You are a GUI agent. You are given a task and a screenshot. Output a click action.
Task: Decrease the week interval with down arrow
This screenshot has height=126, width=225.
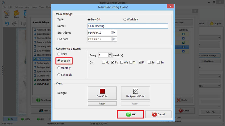tap(110, 56)
